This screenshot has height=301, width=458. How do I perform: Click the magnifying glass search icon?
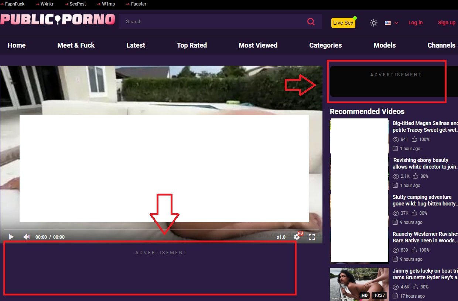[311, 22]
